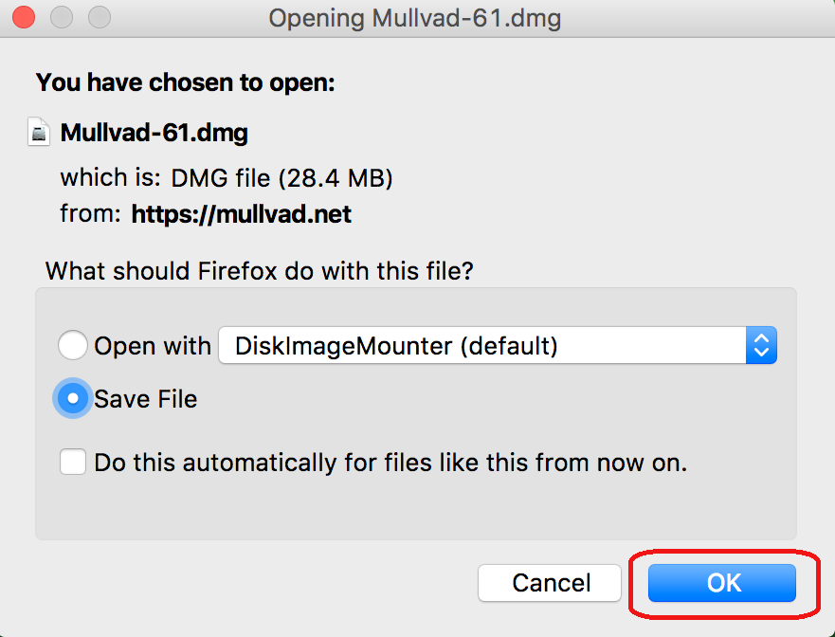Screen dimensions: 835x637
Task: Confirm the download with the OK button
Action: [x=722, y=582]
